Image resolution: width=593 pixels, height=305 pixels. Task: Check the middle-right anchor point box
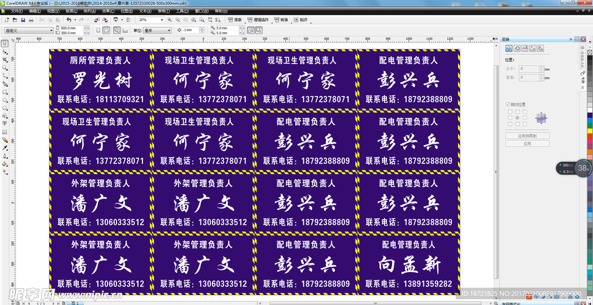click(525, 118)
